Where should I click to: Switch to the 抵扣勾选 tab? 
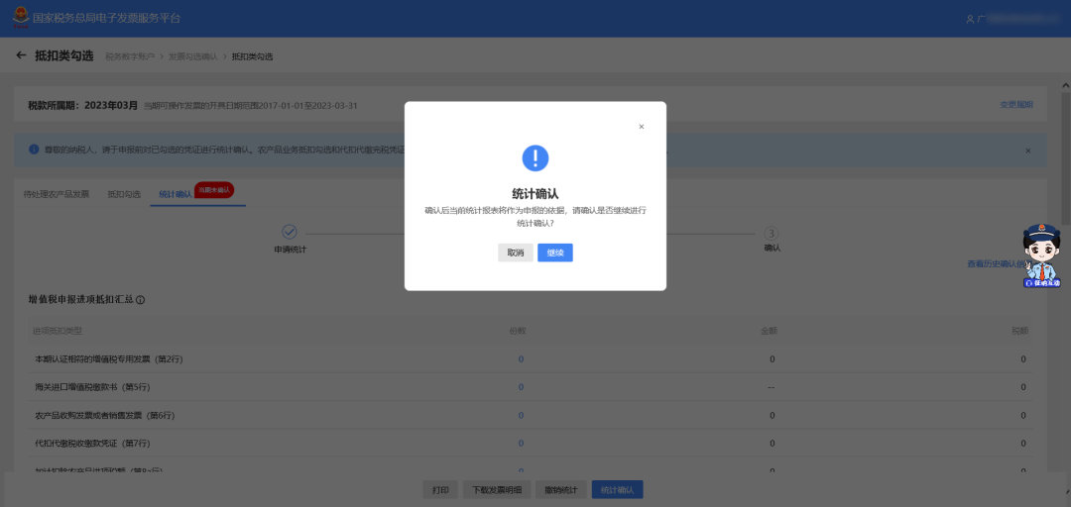124,194
